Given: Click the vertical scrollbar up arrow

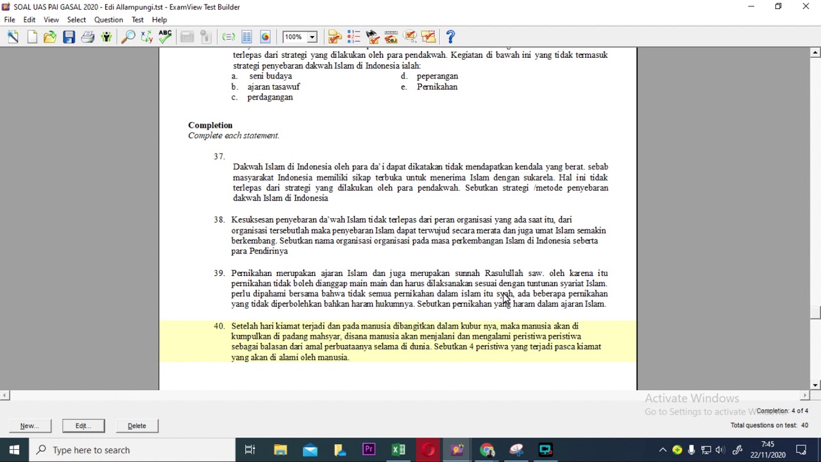Looking at the screenshot, I should [815, 52].
